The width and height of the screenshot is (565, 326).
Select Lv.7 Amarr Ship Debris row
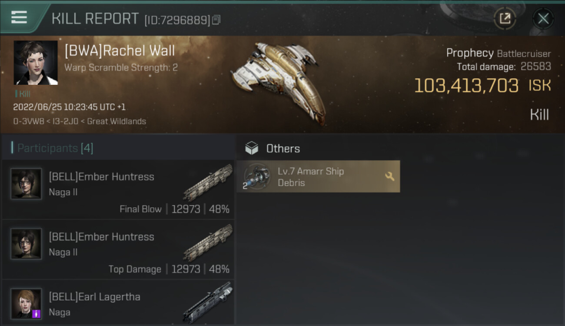tap(318, 176)
